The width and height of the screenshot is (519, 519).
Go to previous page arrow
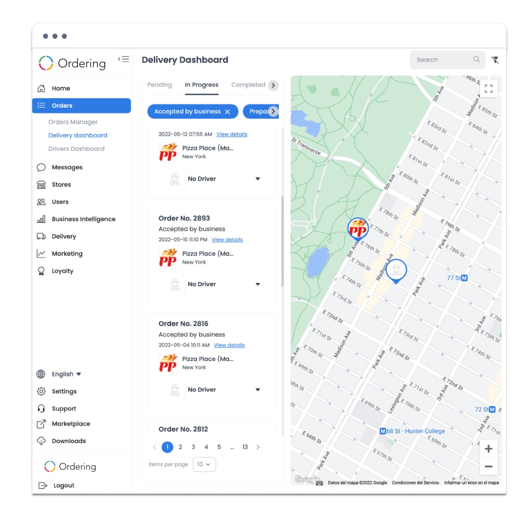[x=154, y=447]
